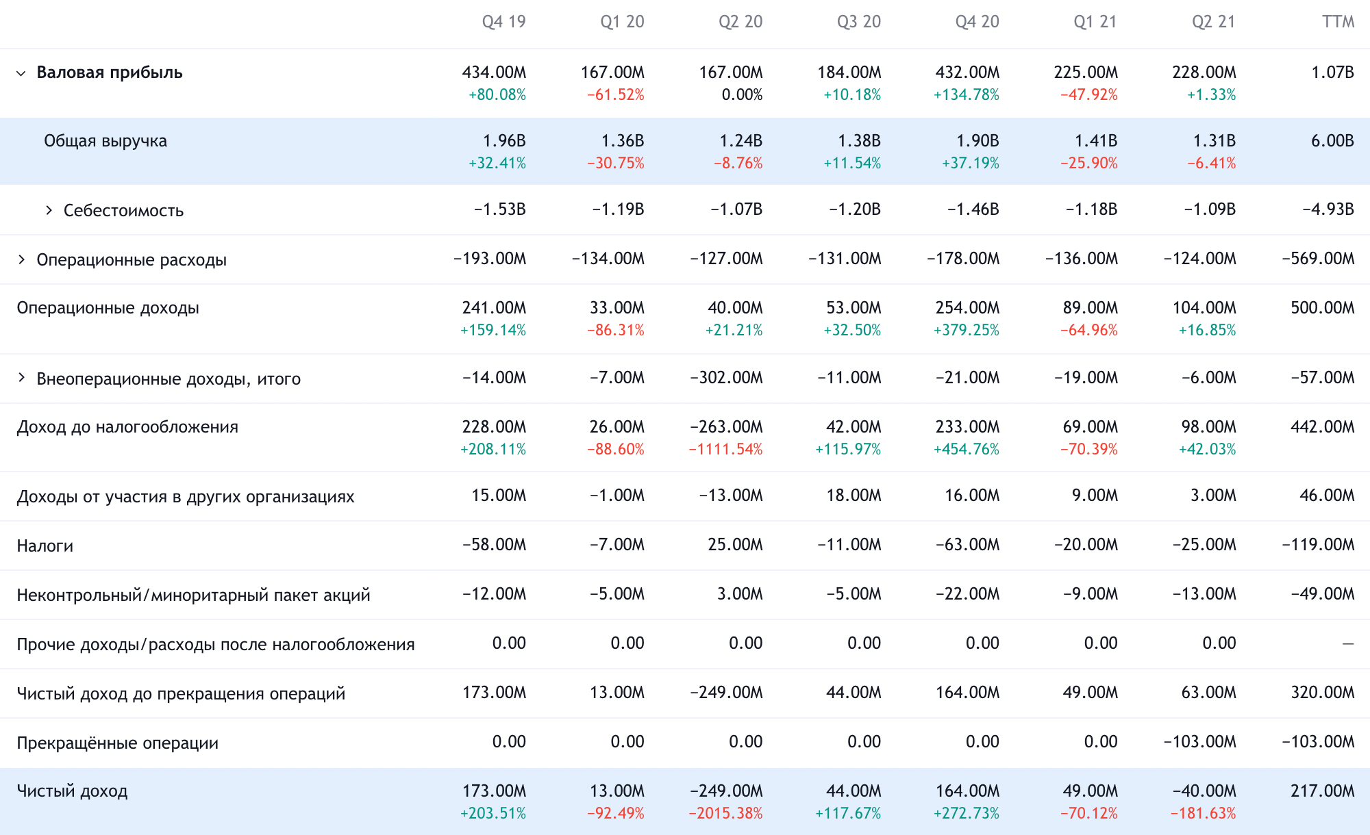Click minority interest TTM −49.00M
The image size is (1370, 835).
click(x=1323, y=594)
